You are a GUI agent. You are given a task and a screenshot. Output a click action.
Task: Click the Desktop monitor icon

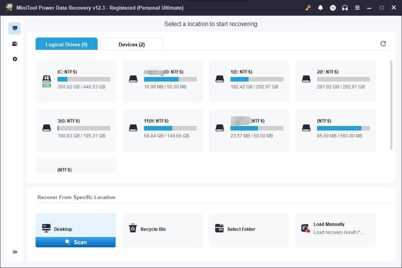[x=46, y=228]
